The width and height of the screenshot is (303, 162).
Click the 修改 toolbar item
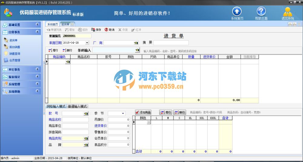[83, 30]
